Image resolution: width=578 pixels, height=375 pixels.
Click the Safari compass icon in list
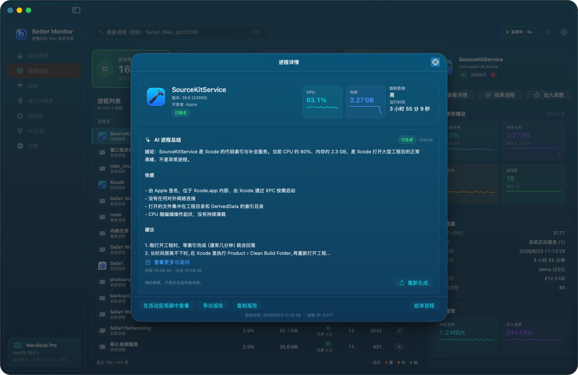(102, 266)
